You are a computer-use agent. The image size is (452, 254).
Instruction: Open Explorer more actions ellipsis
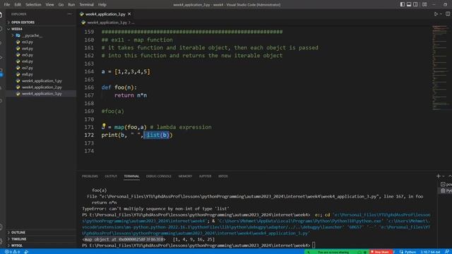click(x=70, y=14)
